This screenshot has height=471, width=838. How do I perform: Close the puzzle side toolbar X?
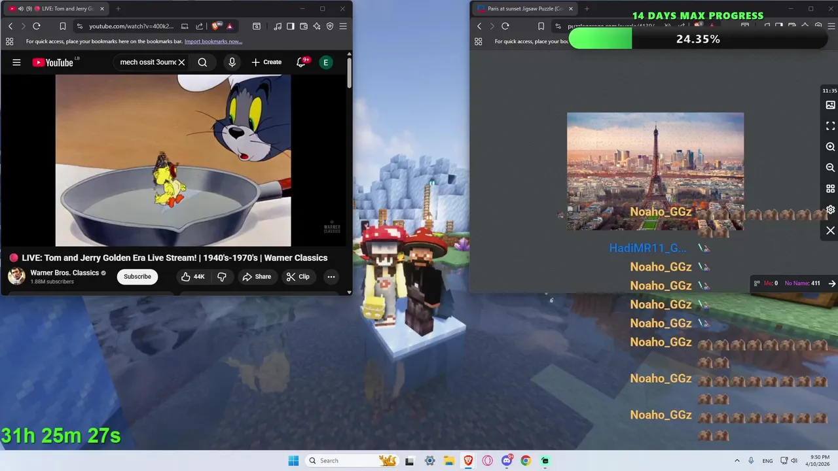click(830, 230)
